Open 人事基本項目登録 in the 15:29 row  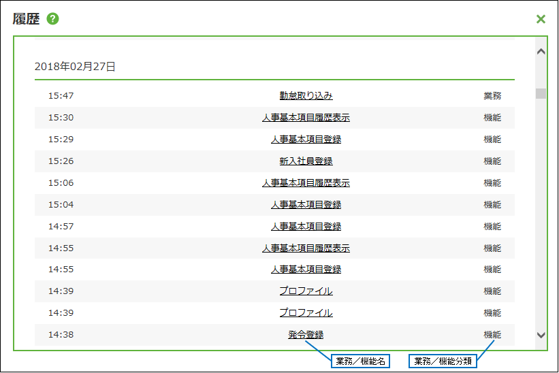(x=306, y=140)
